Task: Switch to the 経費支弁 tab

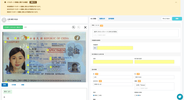Action: 102,19
